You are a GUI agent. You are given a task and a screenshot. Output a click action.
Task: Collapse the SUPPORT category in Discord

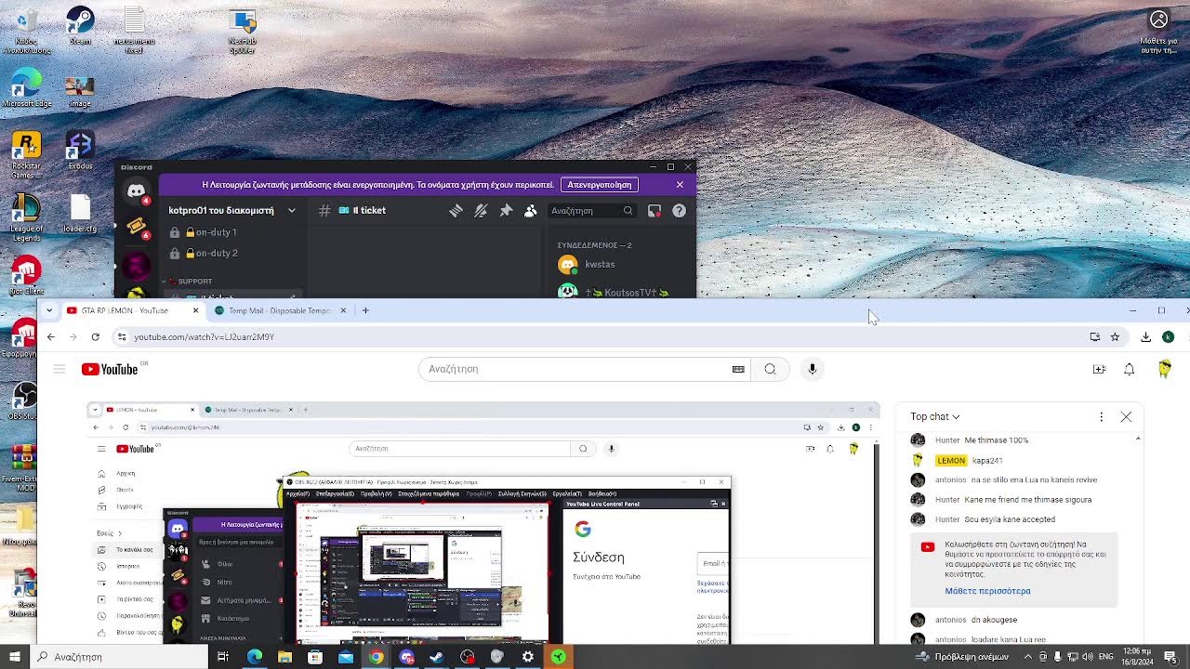(189, 281)
